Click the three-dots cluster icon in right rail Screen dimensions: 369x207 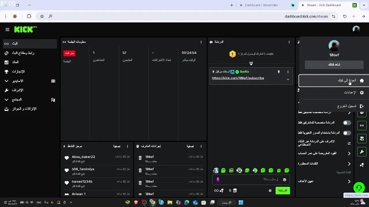[362, 165]
